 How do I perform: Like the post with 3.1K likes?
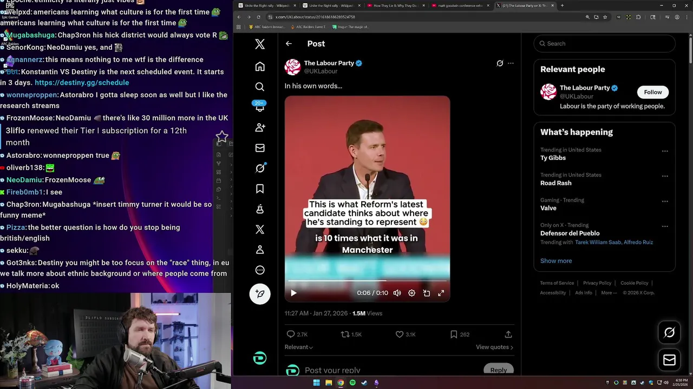406,334
